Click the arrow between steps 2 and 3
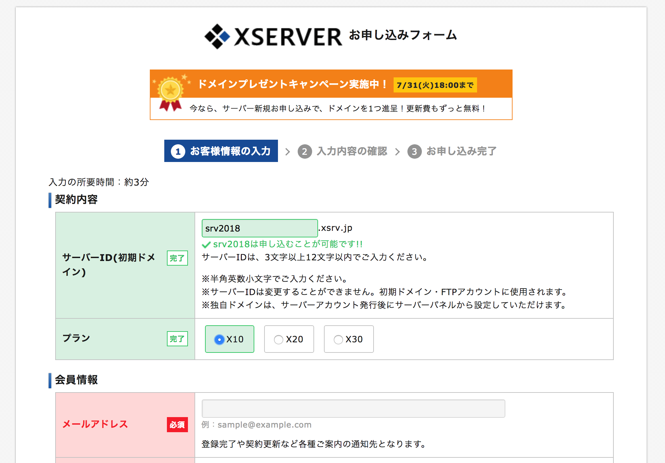665x463 pixels. [398, 152]
